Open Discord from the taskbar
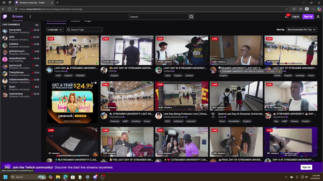 [95, 177]
